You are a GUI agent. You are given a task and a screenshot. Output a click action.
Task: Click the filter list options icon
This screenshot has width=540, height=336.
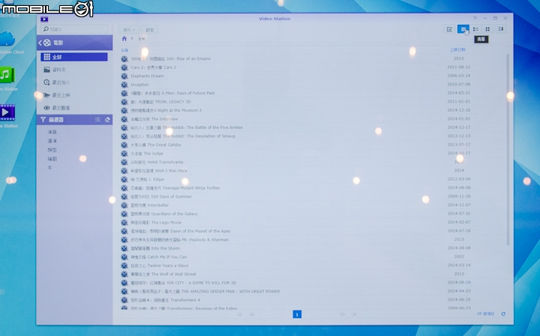[x=97, y=120]
